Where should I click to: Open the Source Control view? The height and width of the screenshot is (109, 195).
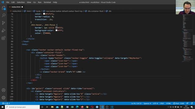[3, 23]
